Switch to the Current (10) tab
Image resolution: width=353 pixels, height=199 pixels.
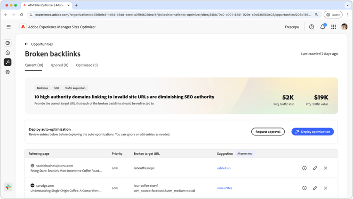coord(34,65)
